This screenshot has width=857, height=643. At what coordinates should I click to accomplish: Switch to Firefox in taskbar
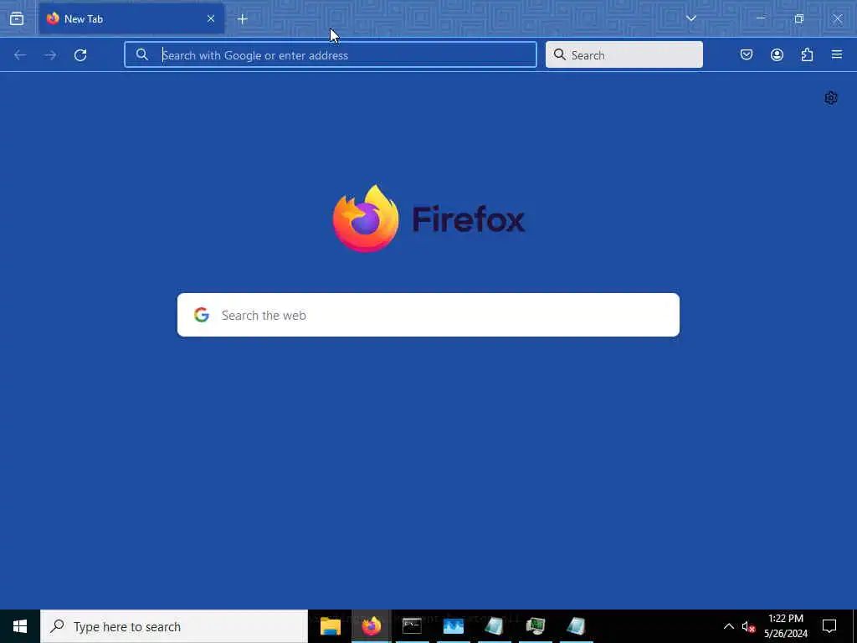pos(372,626)
